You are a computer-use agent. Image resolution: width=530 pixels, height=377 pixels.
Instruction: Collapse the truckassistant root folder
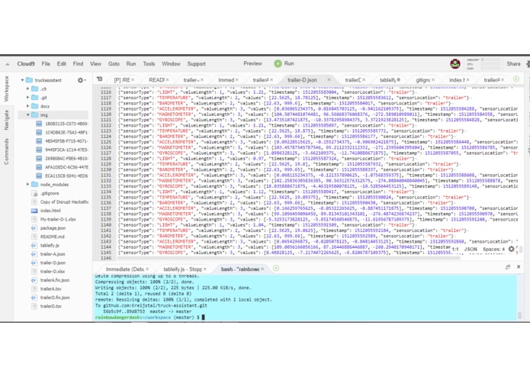click(22, 80)
